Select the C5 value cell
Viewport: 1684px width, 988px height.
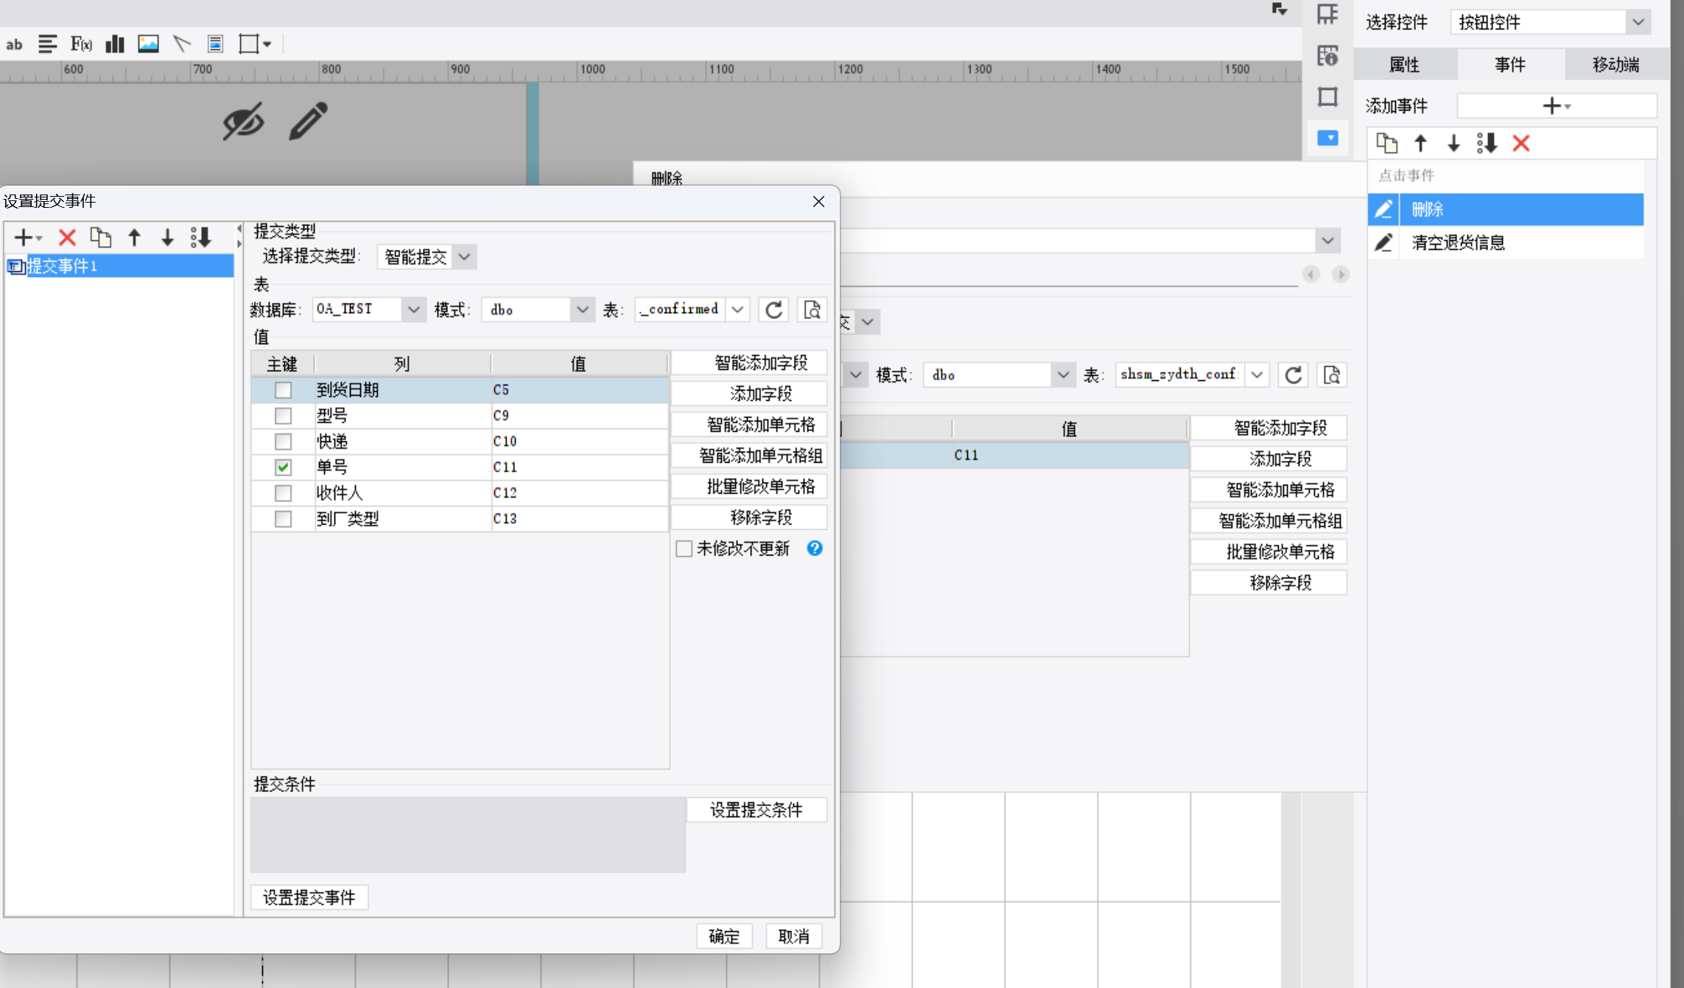pyautogui.click(x=579, y=390)
